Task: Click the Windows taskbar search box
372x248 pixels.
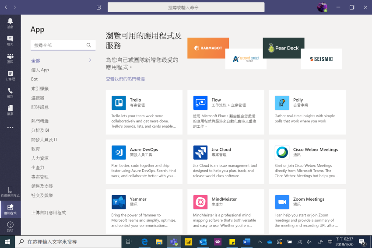Action: pos(68,242)
